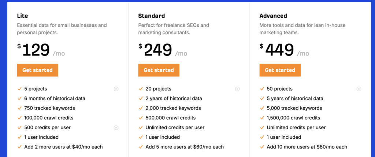Click checkmark next to 750 tracked keywords
This screenshot has width=375, height=157.
pyautogui.click(x=20, y=108)
